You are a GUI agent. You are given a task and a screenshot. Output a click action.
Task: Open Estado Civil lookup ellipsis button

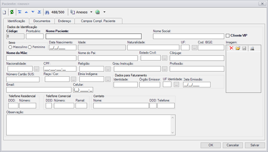pyautogui.click(x=165, y=58)
